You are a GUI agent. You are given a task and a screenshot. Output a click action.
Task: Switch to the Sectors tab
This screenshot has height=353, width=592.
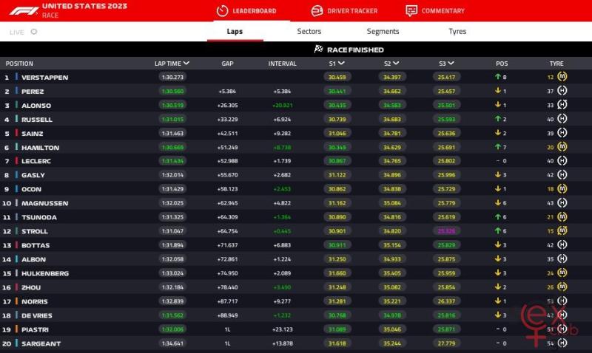click(x=309, y=31)
